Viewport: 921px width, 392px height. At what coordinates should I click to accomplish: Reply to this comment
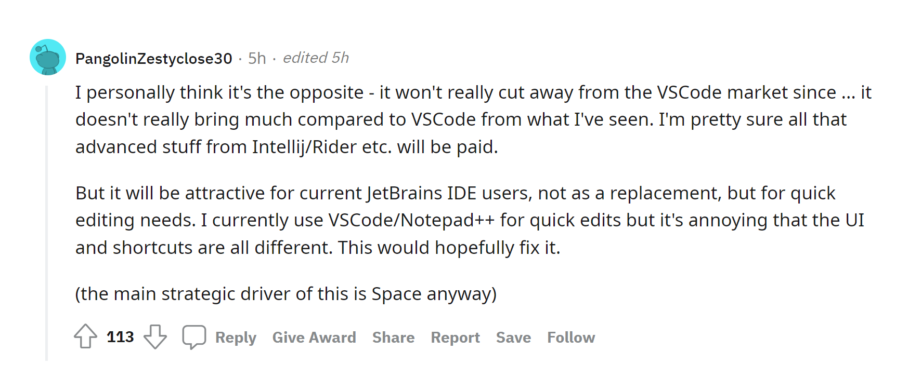click(236, 337)
